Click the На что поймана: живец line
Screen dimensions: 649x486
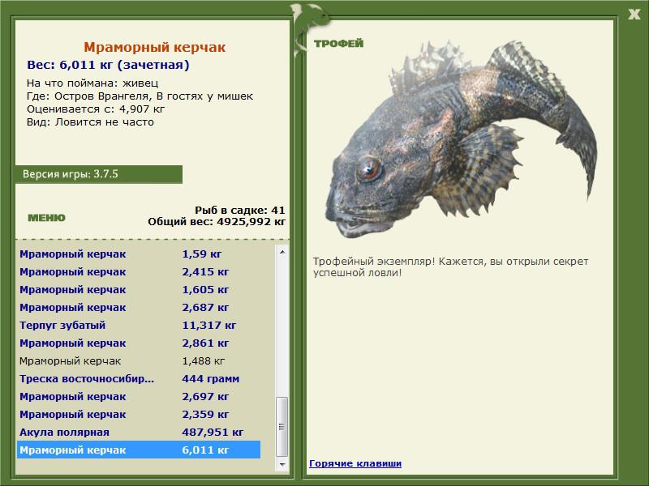92,83
